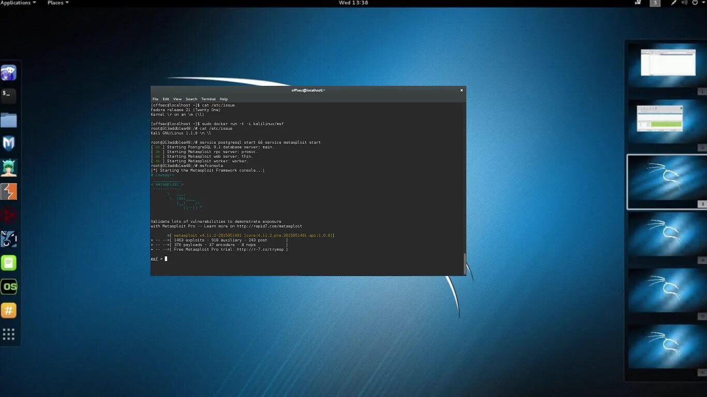Click the http://r-7.co/trymsp trial URL
The height and width of the screenshot is (397, 707).
260,249
